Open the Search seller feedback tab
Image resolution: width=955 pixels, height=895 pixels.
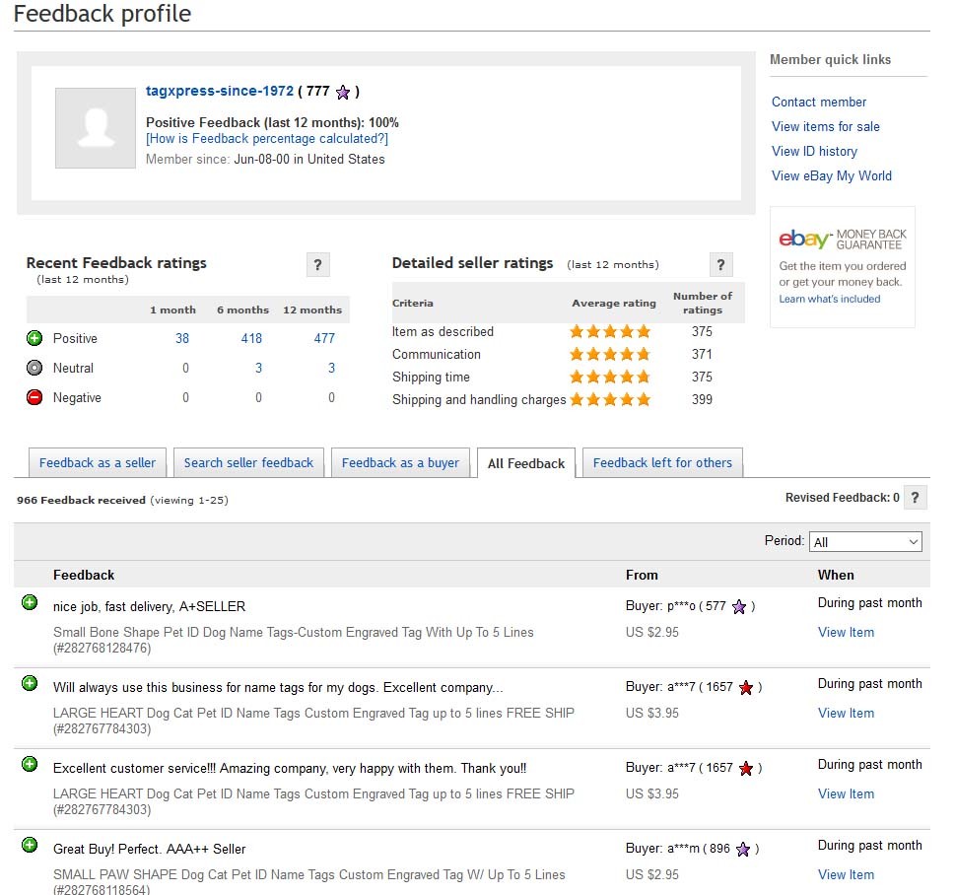(248, 462)
